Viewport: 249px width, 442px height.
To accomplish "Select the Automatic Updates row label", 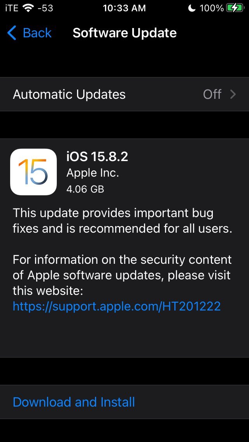I will click(69, 94).
